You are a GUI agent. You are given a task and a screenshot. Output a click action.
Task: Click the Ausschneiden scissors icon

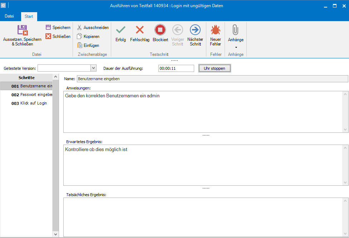[x=80, y=28]
